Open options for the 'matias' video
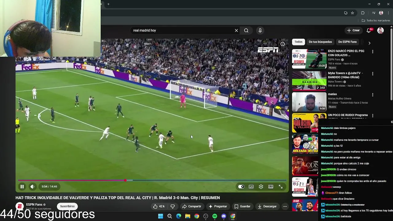The image size is (393, 221). [373, 95]
